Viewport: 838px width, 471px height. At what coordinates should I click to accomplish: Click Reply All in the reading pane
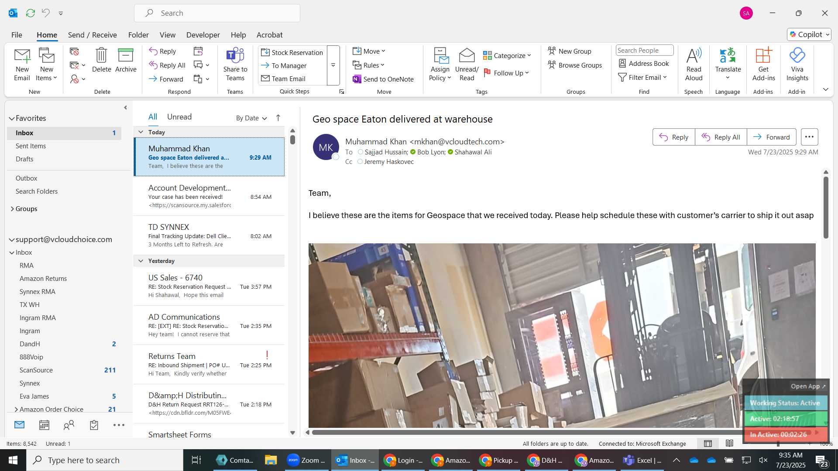[721, 137]
